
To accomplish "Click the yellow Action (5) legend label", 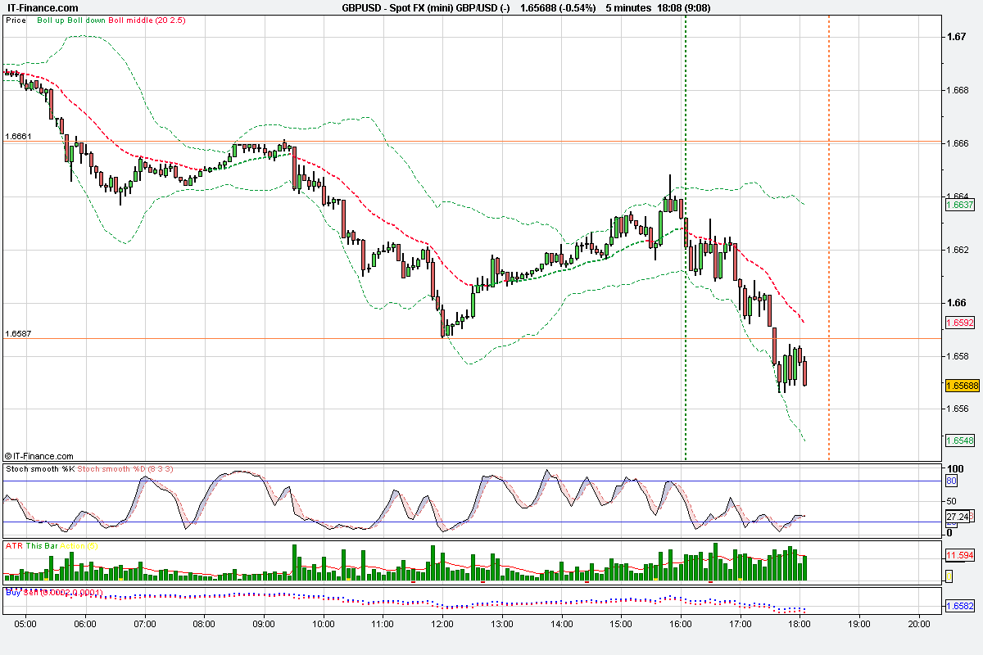I will [x=78, y=545].
